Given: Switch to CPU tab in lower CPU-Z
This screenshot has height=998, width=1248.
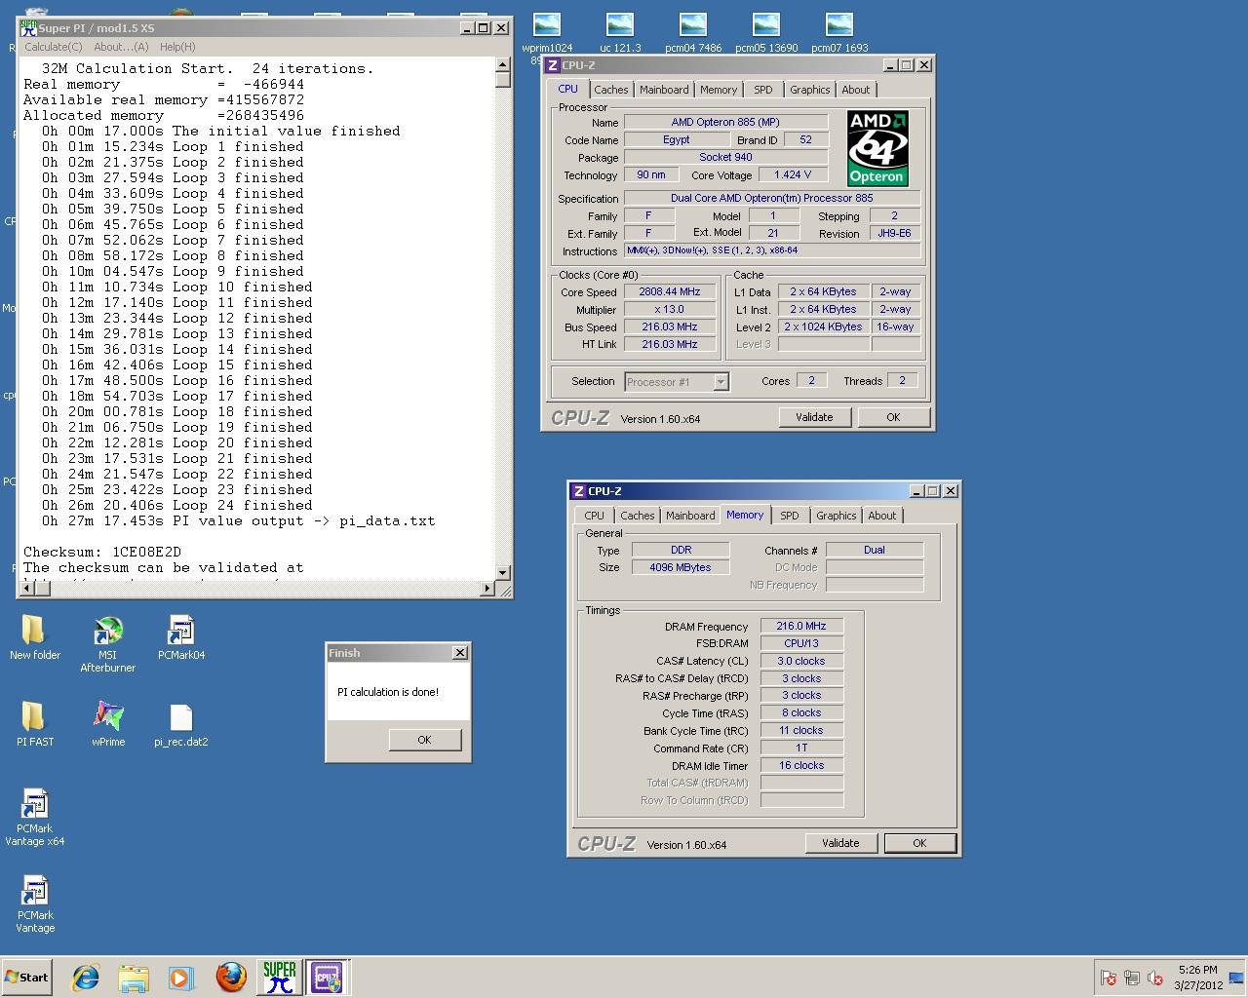Looking at the screenshot, I should [595, 516].
